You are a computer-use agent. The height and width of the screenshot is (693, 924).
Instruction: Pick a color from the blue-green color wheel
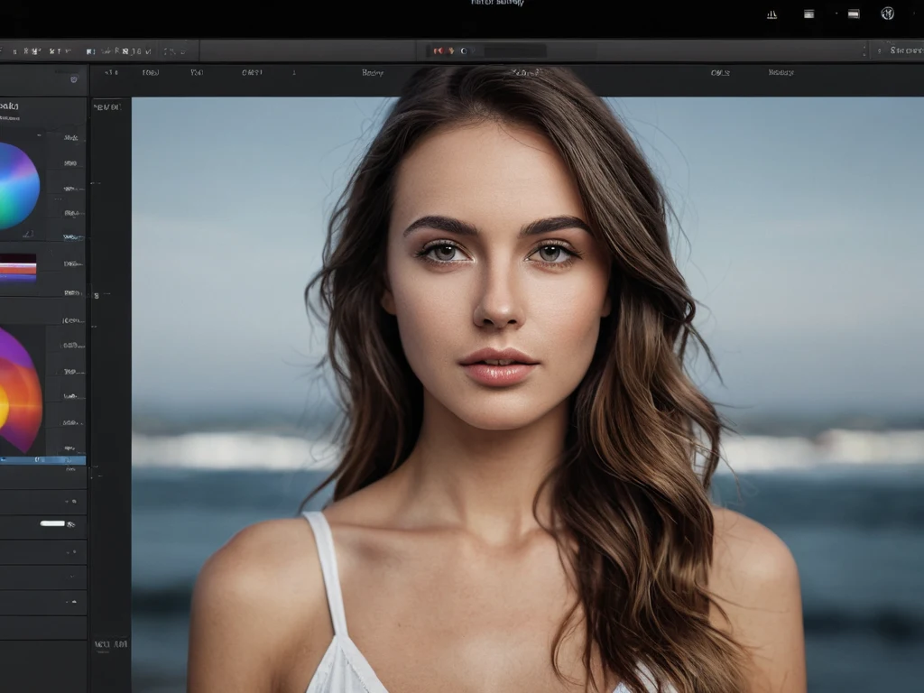[x=16, y=186]
